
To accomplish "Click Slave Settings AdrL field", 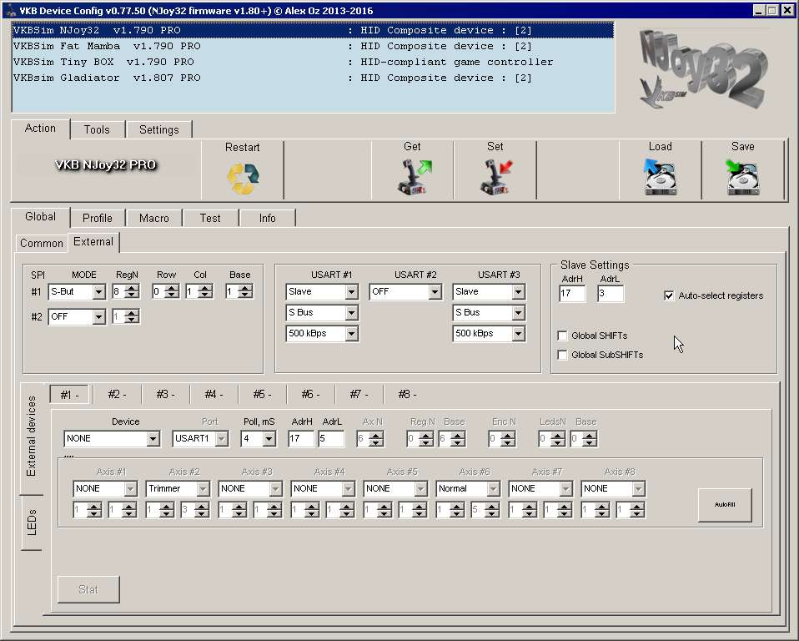I will click(x=611, y=293).
